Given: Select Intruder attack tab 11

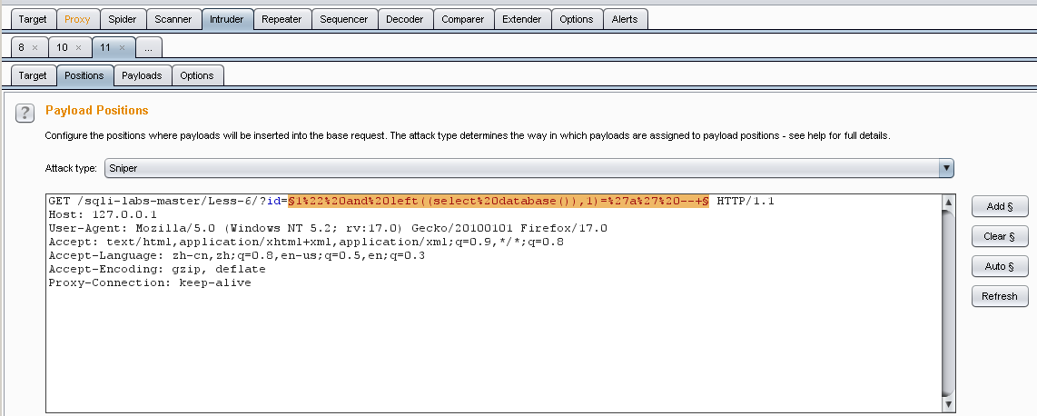Looking at the screenshot, I should coord(106,47).
